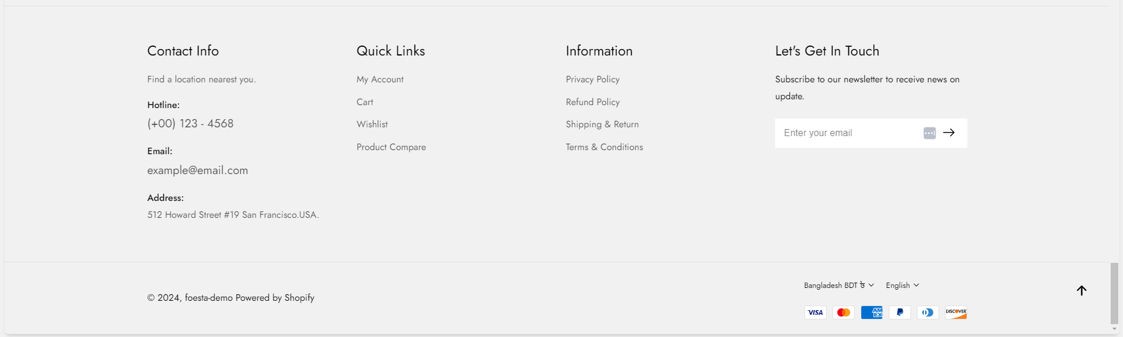The height and width of the screenshot is (337, 1123).
Task: Click the Mastercard payment icon
Action: point(843,312)
